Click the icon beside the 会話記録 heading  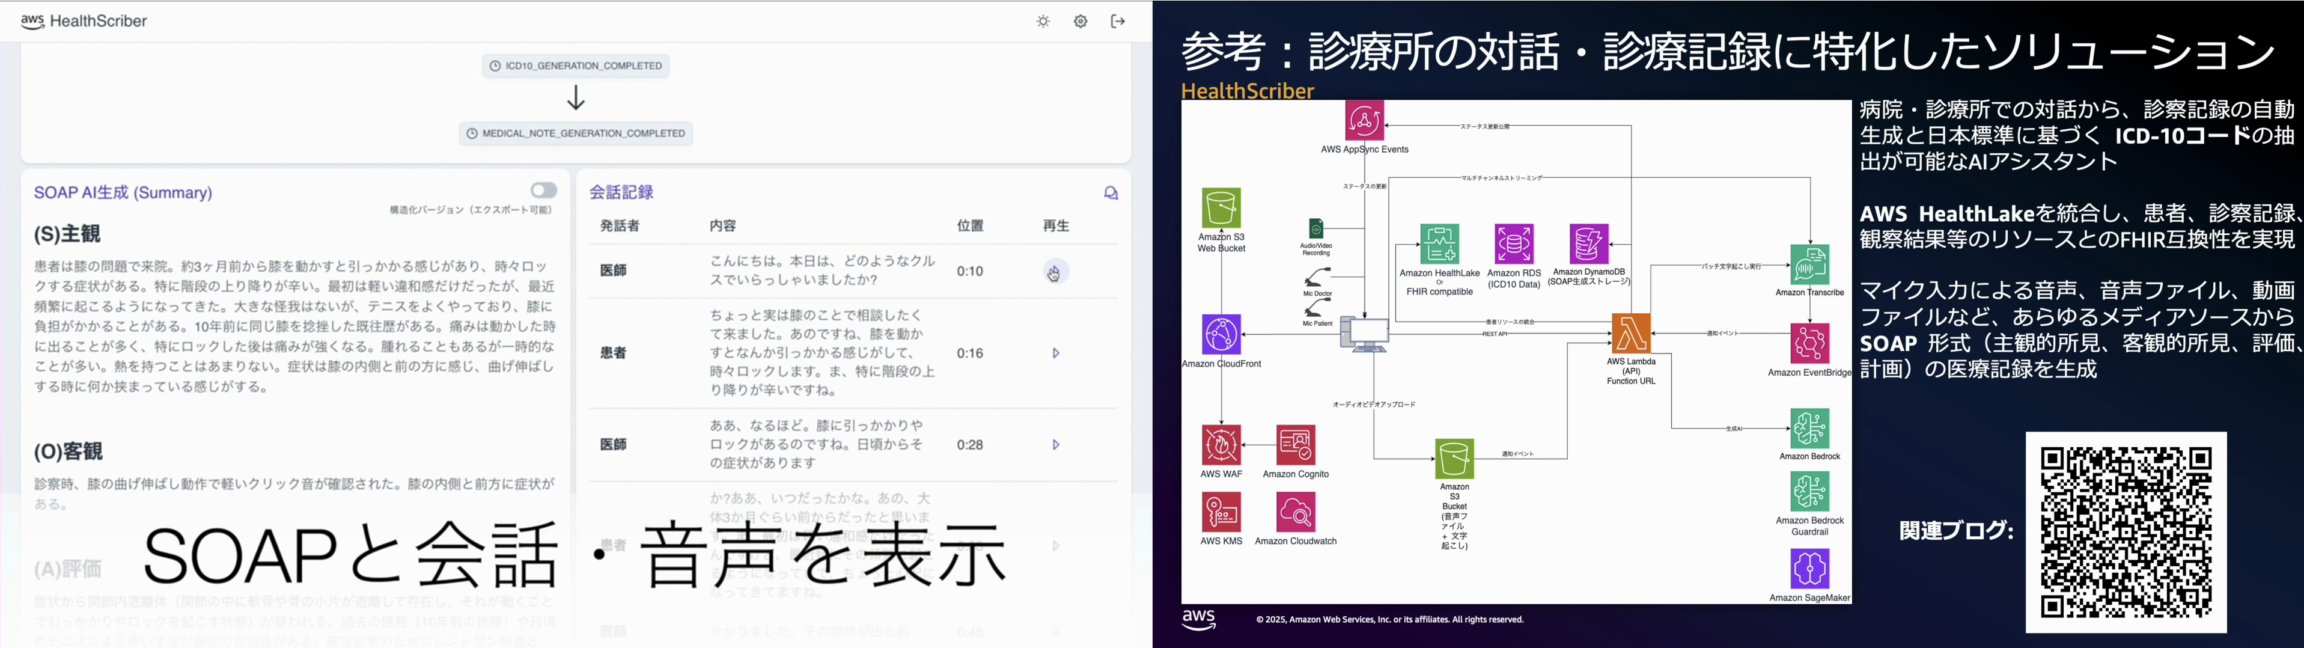point(1111,192)
